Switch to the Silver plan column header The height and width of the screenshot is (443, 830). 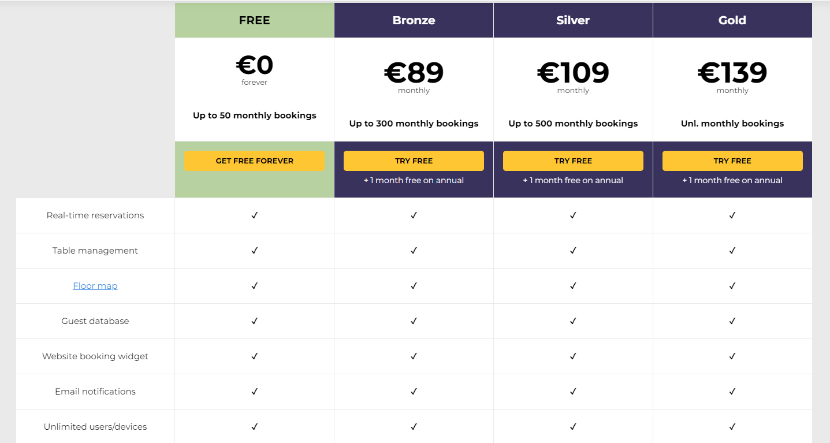[573, 20]
